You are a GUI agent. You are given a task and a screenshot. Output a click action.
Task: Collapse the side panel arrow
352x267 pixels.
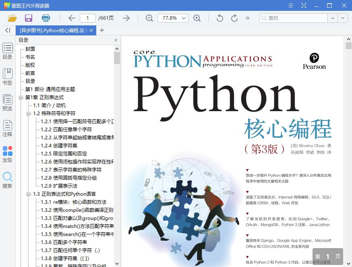[8, 30]
